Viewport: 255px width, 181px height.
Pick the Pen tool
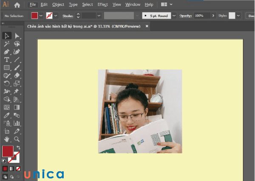pos(7,52)
